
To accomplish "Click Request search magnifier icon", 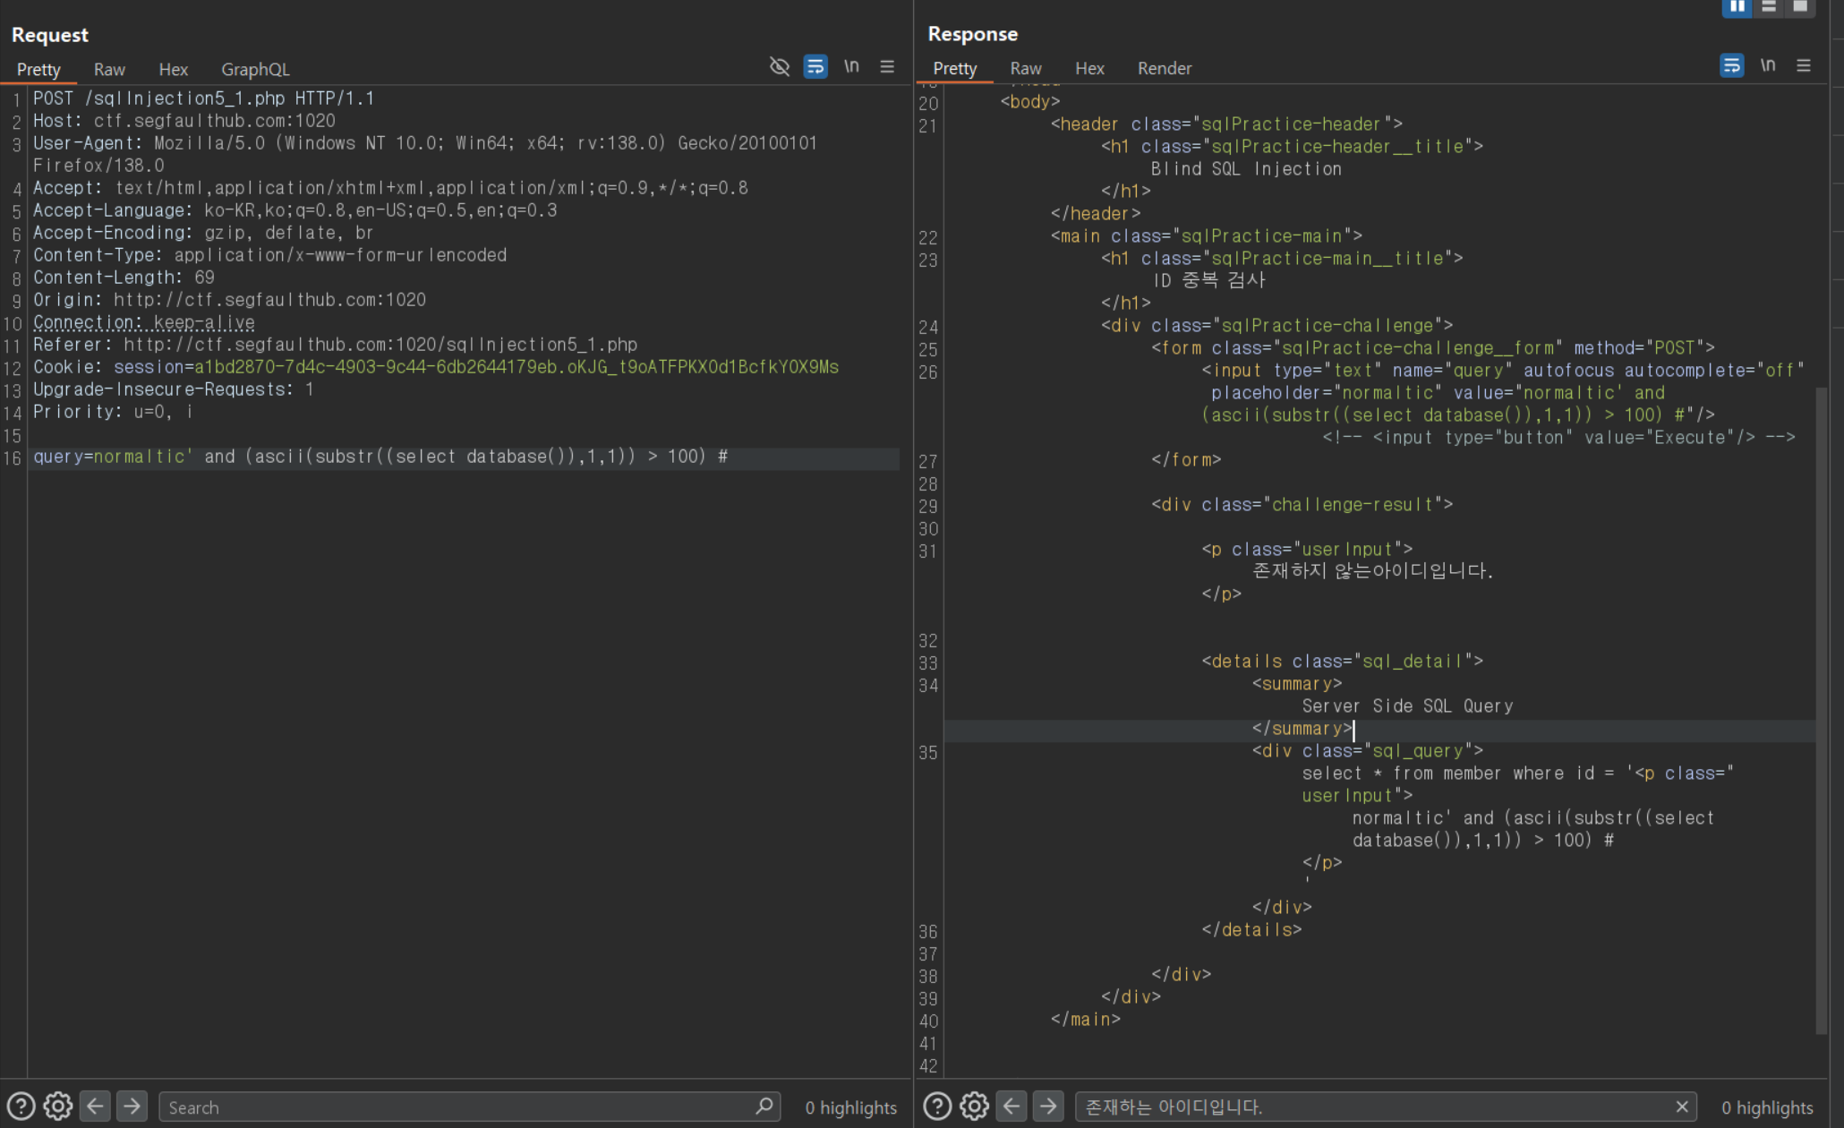I will click(764, 1107).
